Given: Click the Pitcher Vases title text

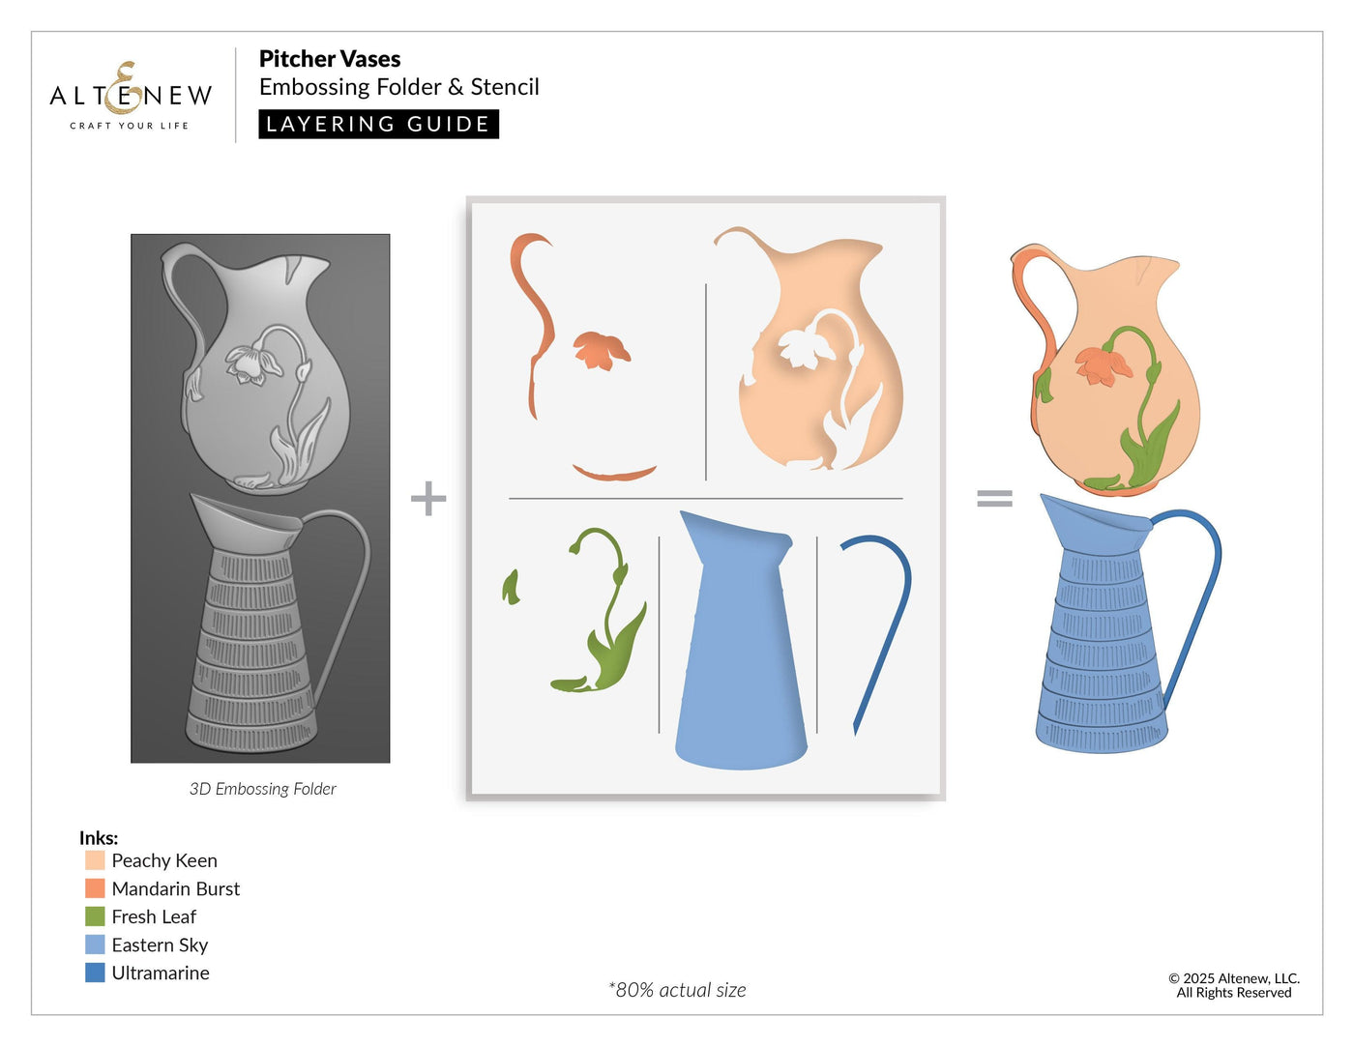Looking at the screenshot, I should point(330,59).
